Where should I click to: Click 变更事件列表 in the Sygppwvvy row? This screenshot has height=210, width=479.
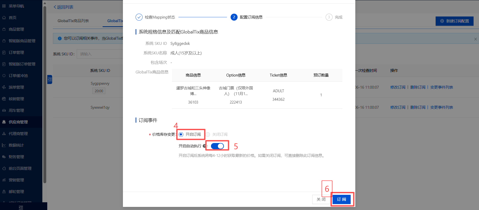(442, 87)
